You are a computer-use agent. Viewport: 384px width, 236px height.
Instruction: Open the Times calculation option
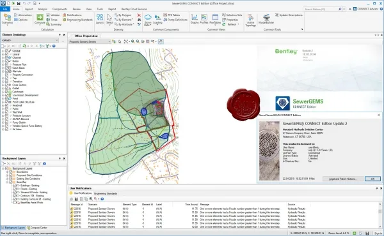(x=52, y=20)
